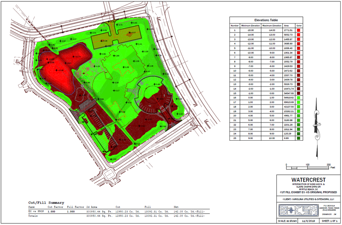Click the EX vs PROP name entry
This screenshot has width=342, height=225.
coord(36,211)
